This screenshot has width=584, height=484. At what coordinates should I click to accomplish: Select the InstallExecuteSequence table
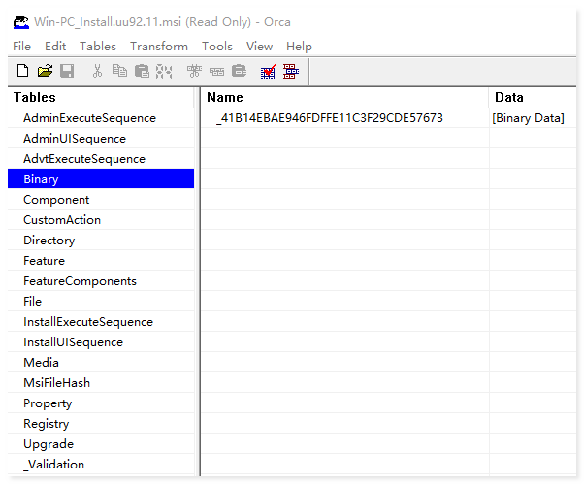pos(88,322)
